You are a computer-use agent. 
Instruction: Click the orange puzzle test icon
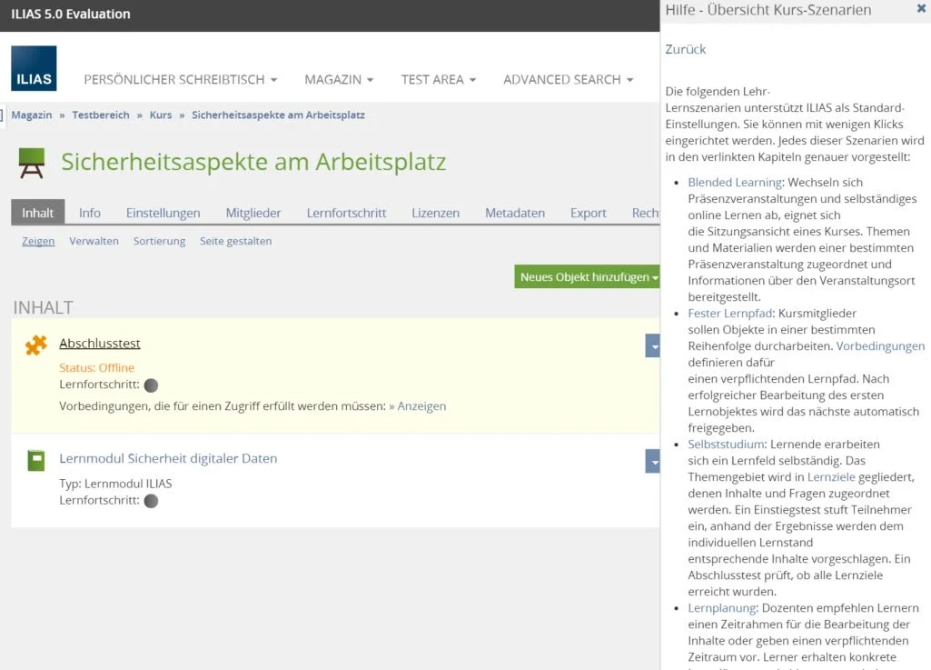[x=35, y=345]
